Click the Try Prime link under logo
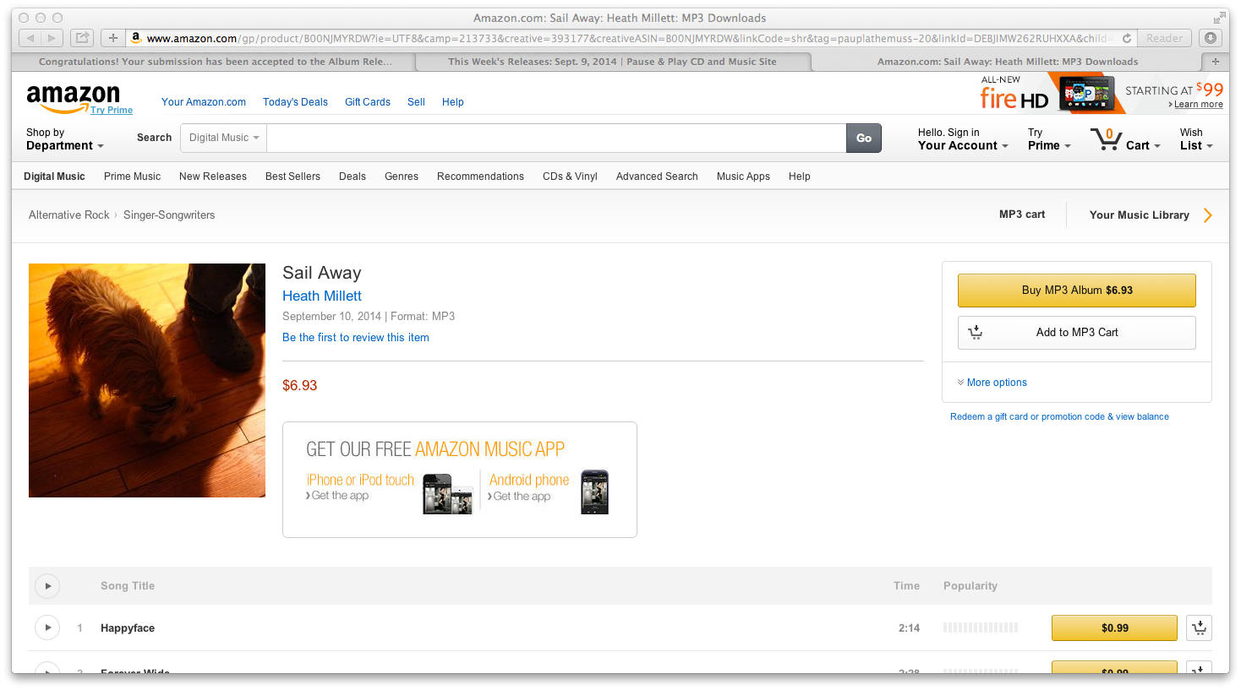 112,110
